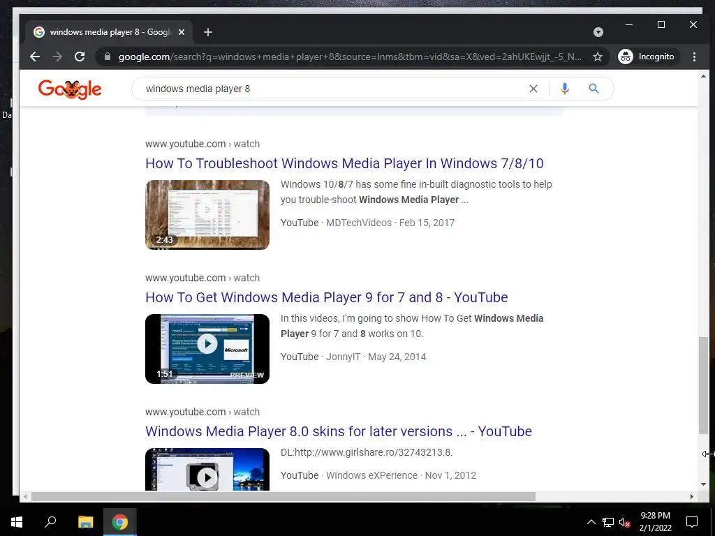Click the vertical scrollbar thumb
This screenshot has width=715, height=536.
[x=703, y=385]
